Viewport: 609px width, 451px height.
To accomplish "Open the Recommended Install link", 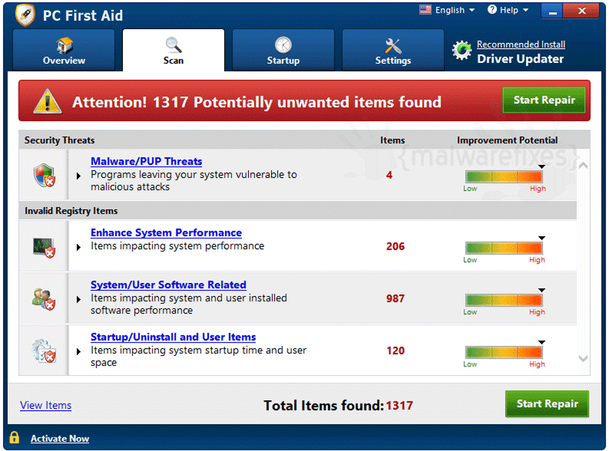I will (x=521, y=44).
